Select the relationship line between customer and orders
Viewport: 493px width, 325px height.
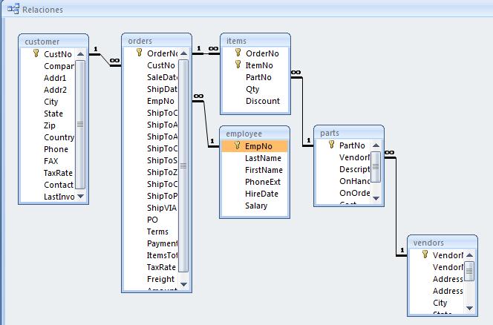point(105,59)
